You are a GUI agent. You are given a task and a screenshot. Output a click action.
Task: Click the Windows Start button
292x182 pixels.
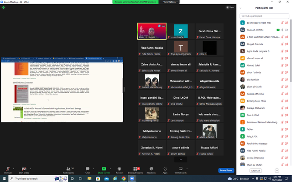(4, 178)
